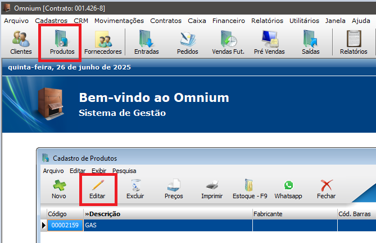
Task: Open the Cadastros menu
Action: pos(51,21)
